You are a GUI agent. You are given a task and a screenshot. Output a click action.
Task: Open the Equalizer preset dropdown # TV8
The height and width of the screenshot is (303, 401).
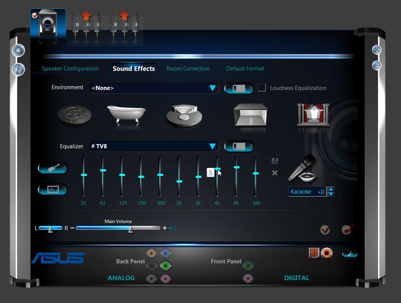point(154,146)
